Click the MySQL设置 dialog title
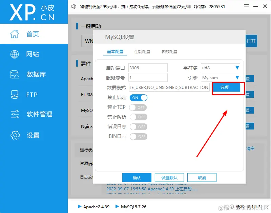 120,37
